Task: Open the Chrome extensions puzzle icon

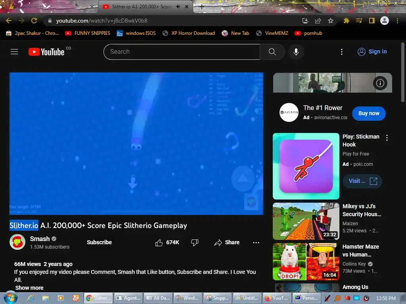Action: pos(346,21)
